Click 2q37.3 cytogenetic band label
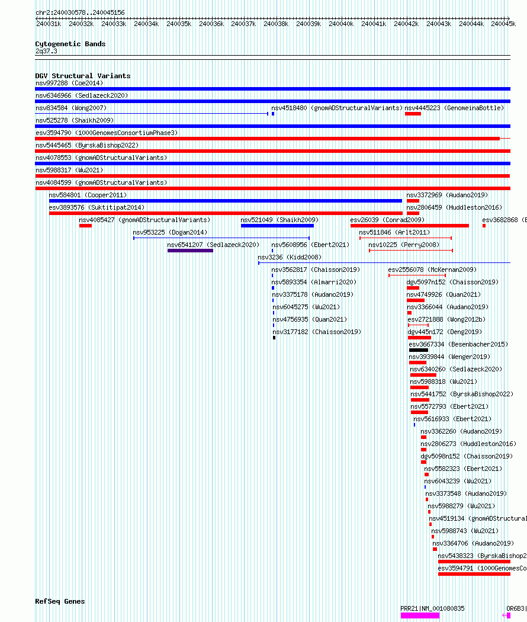 pyautogui.click(x=46, y=51)
